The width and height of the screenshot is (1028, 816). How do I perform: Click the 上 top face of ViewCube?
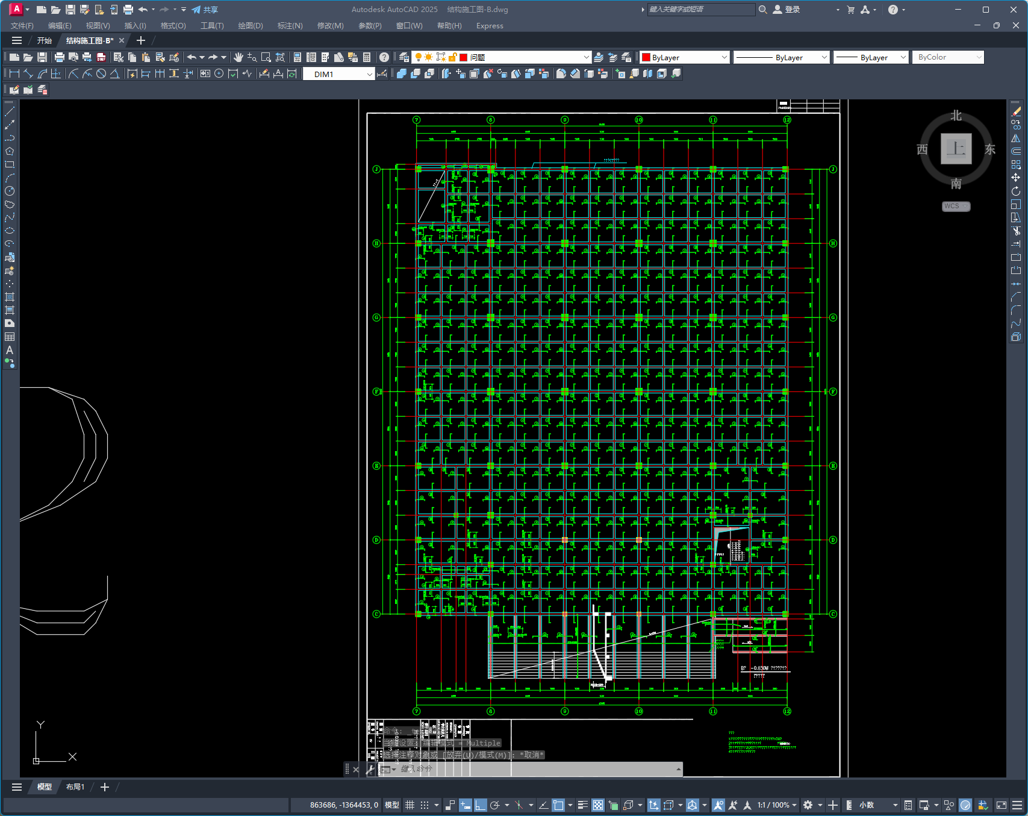coord(956,149)
